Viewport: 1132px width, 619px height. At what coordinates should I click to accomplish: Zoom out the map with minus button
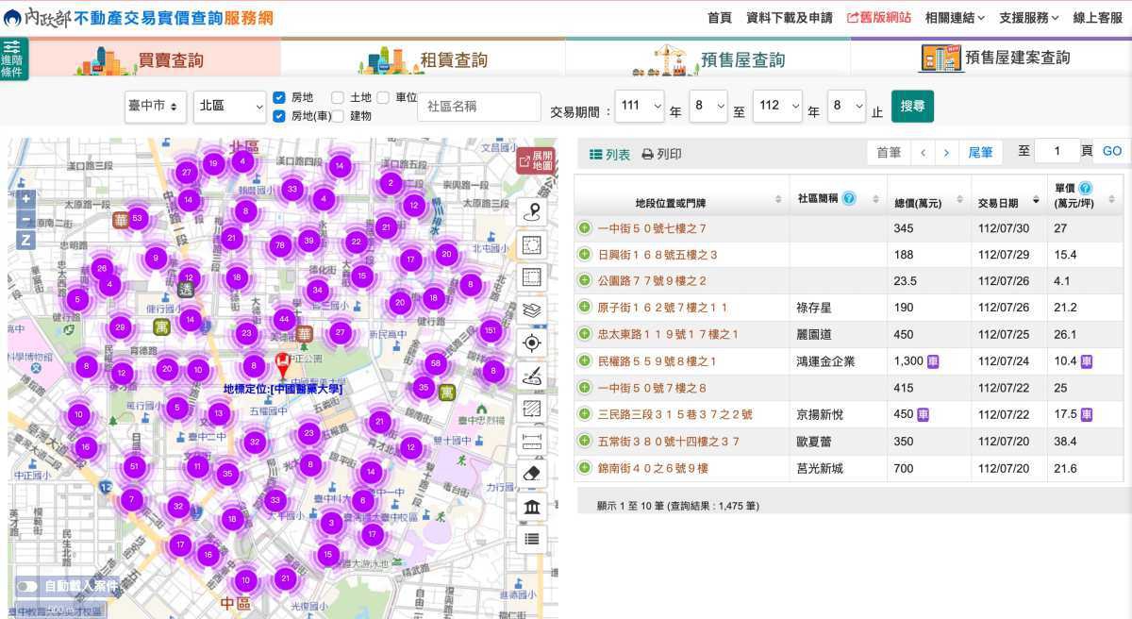tap(25, 219)
